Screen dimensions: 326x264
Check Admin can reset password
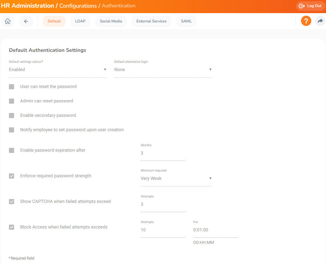point(12,101)
